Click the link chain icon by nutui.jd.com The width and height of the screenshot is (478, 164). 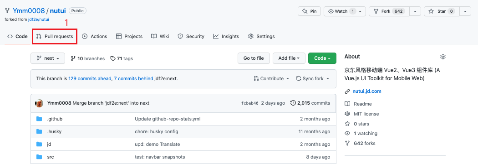(347, 91)
